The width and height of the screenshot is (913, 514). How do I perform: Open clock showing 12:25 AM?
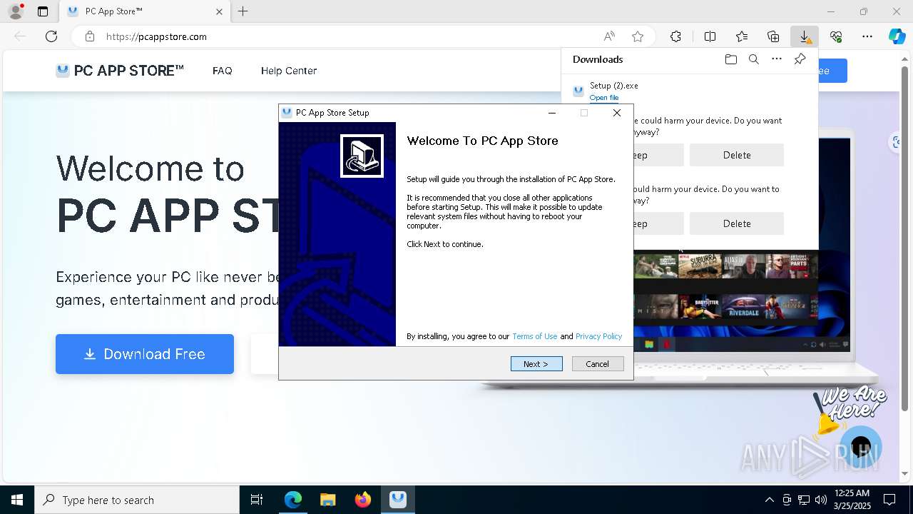852,500
